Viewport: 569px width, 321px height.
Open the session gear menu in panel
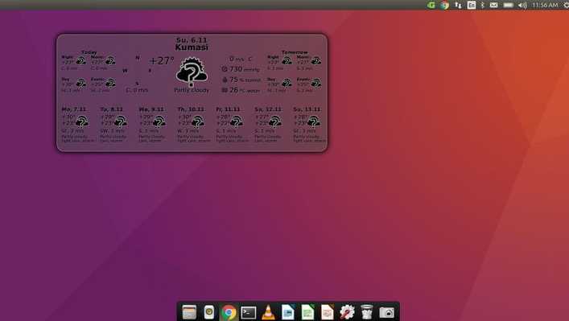[x=566, y=5]
